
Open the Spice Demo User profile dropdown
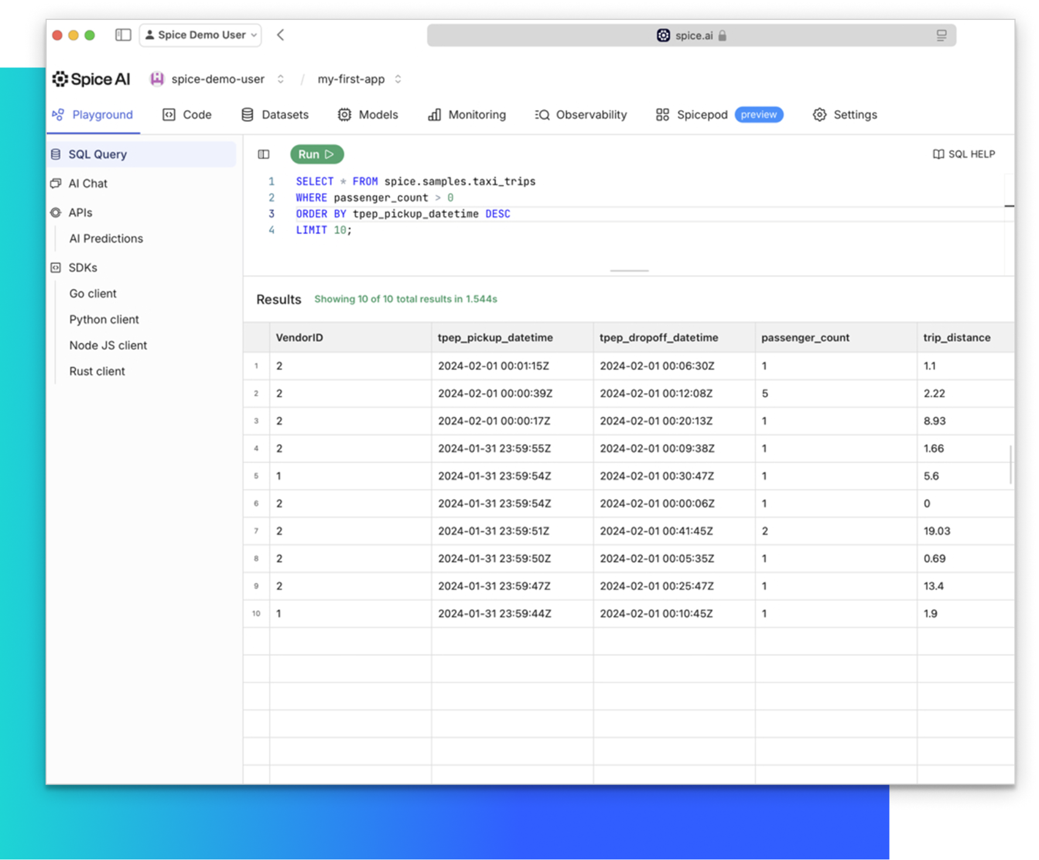200,35
